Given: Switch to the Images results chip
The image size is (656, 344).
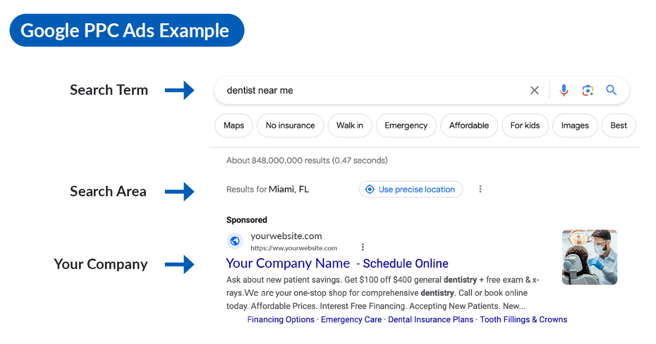Looking at the screenshot, I should point(575,125).
